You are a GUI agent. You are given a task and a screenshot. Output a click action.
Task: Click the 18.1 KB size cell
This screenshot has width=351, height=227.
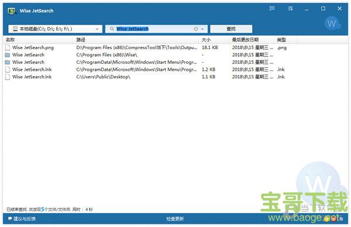[210, 47]
